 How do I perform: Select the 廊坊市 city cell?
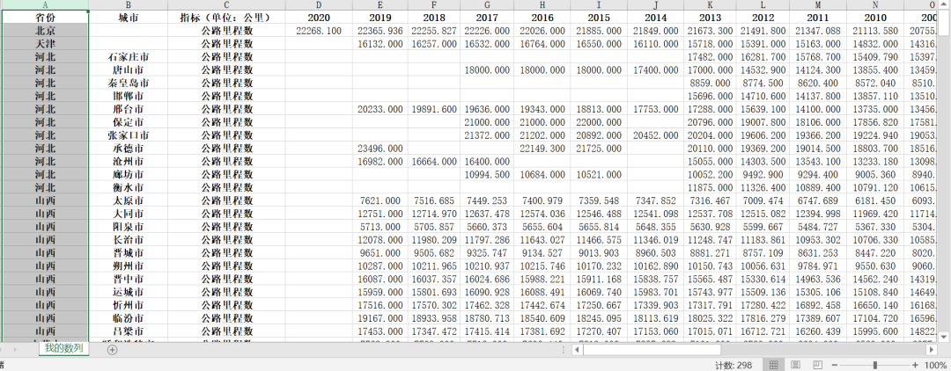(x=129, y=175)
